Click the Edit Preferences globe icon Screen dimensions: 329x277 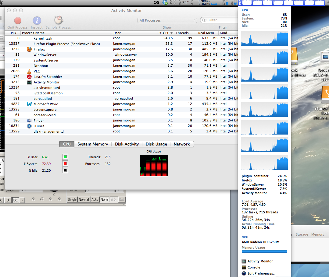click(244, 273)
